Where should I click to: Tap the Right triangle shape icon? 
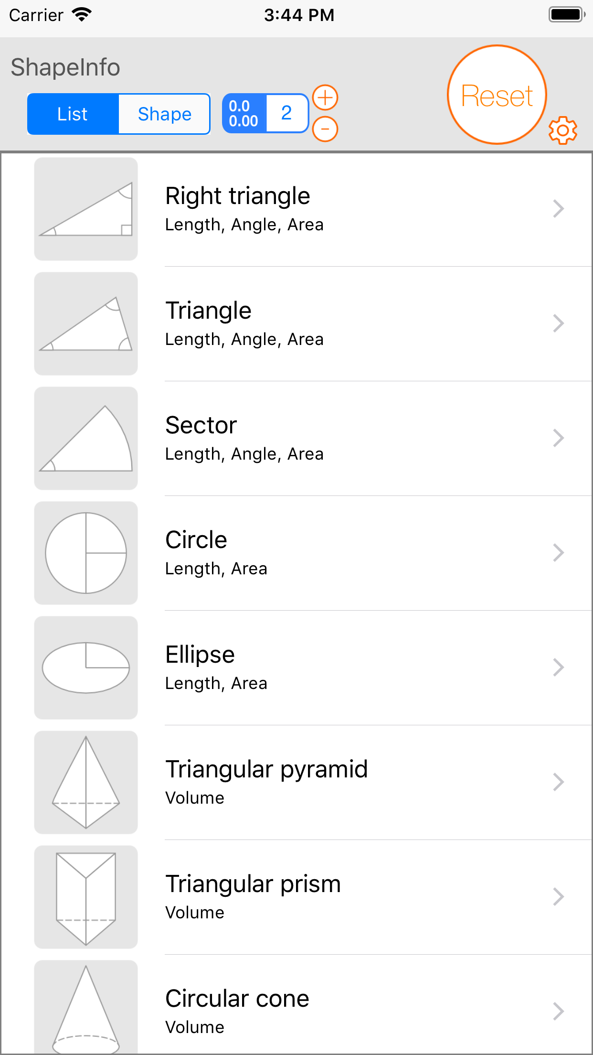(86, 209)
